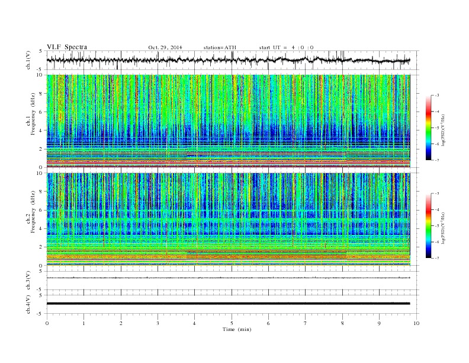Select the date text "Oct. 29, 2014"

(x=165, y=47)
